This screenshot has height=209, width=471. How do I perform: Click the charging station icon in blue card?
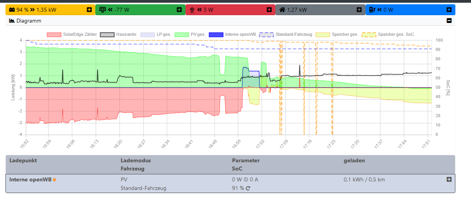click(373, 10)
